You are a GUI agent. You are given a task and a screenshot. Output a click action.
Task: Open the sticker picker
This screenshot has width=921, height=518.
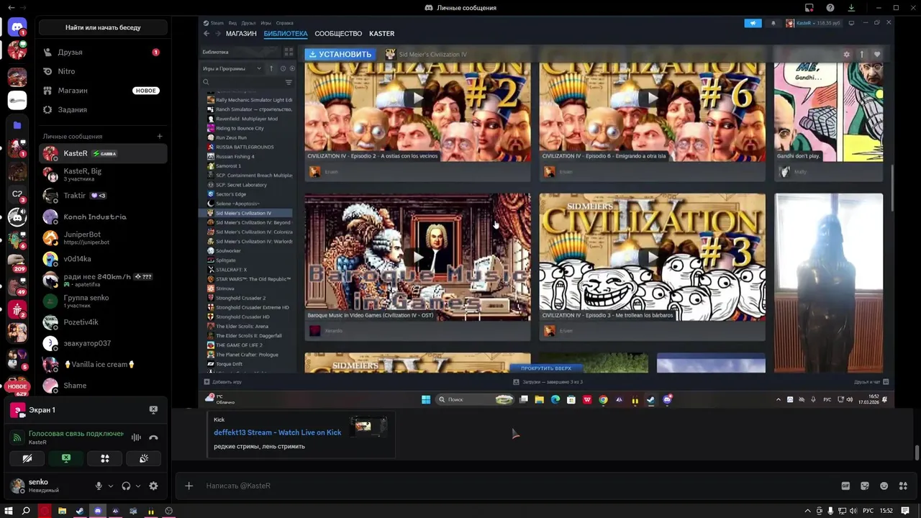(865, 486)
